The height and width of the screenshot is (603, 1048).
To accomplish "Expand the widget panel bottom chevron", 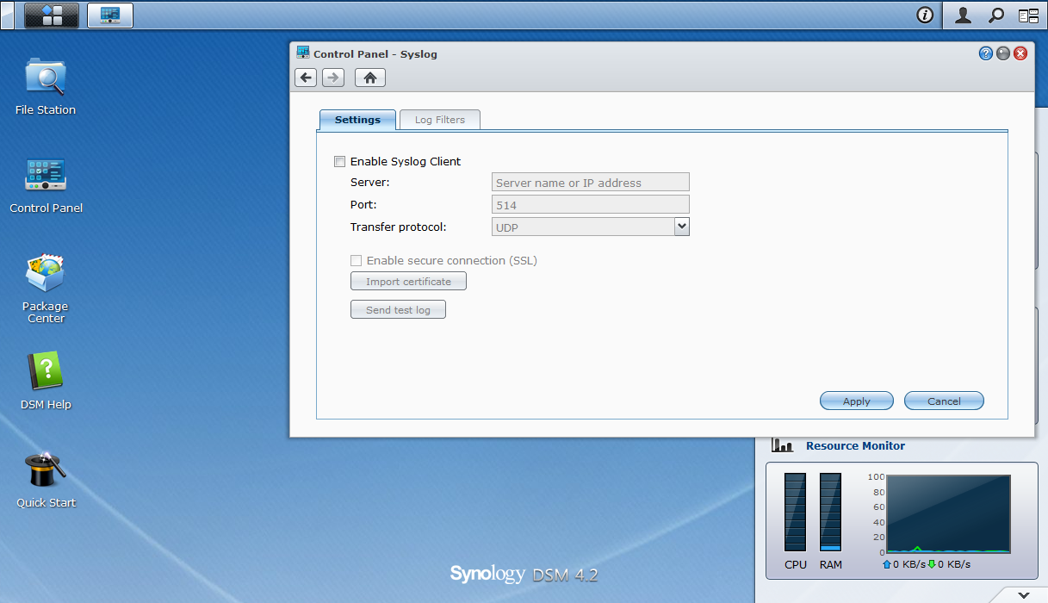I will [1022, 594].
